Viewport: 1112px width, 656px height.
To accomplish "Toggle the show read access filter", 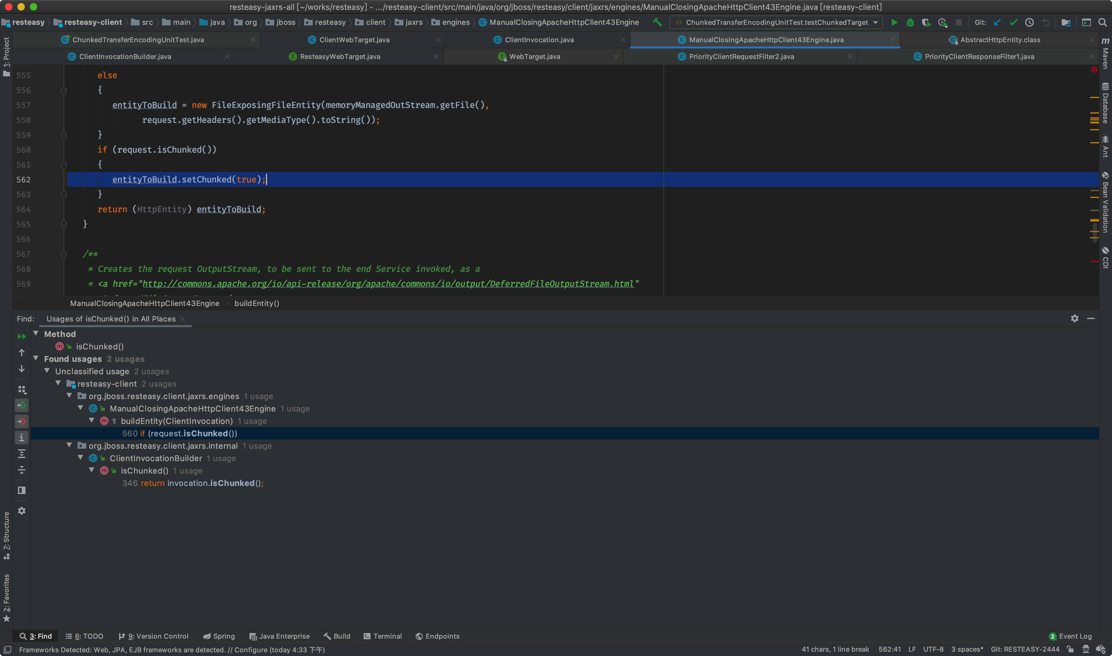I will (22, 405).
